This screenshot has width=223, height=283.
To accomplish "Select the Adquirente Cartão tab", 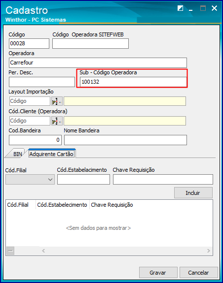I will (51, 154).
